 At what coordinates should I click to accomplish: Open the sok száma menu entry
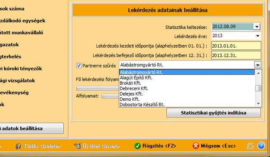tap(12, 9)
